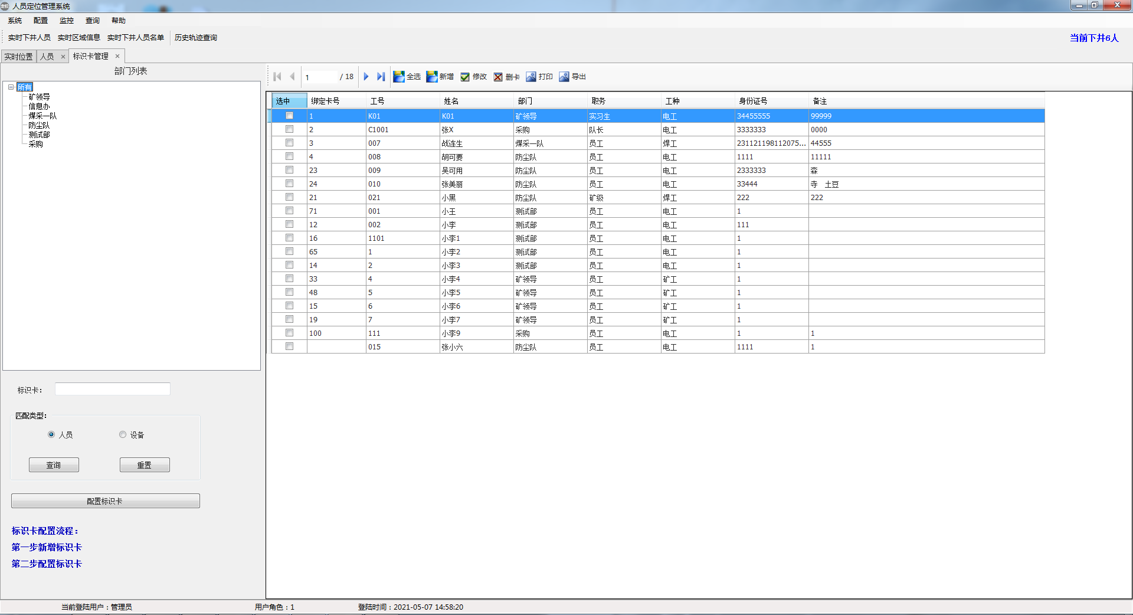The image size is (1133, 615).
Task: Click the 导出 export toolbar icon
Action: [x=564, y=77]
